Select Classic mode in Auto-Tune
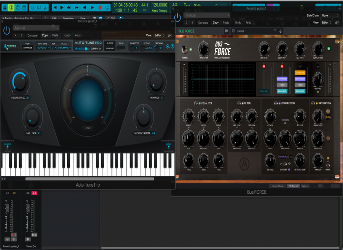 pos(110,43)
